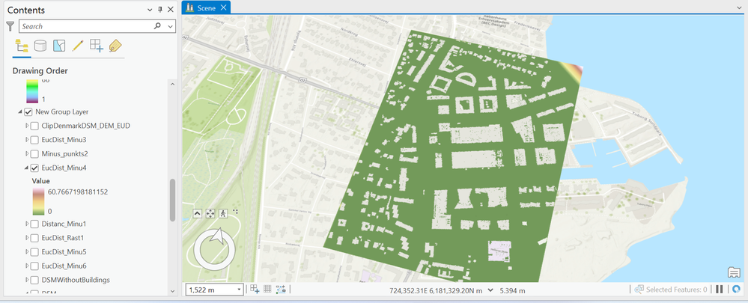Click the Selected Features: 0 status text

676,290
